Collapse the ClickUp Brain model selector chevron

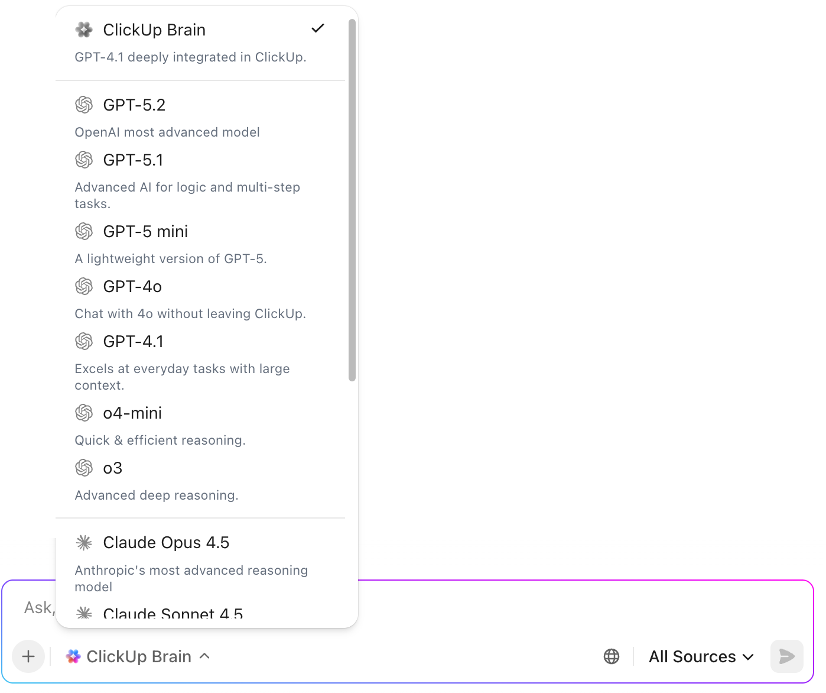(x=205, y=656)
